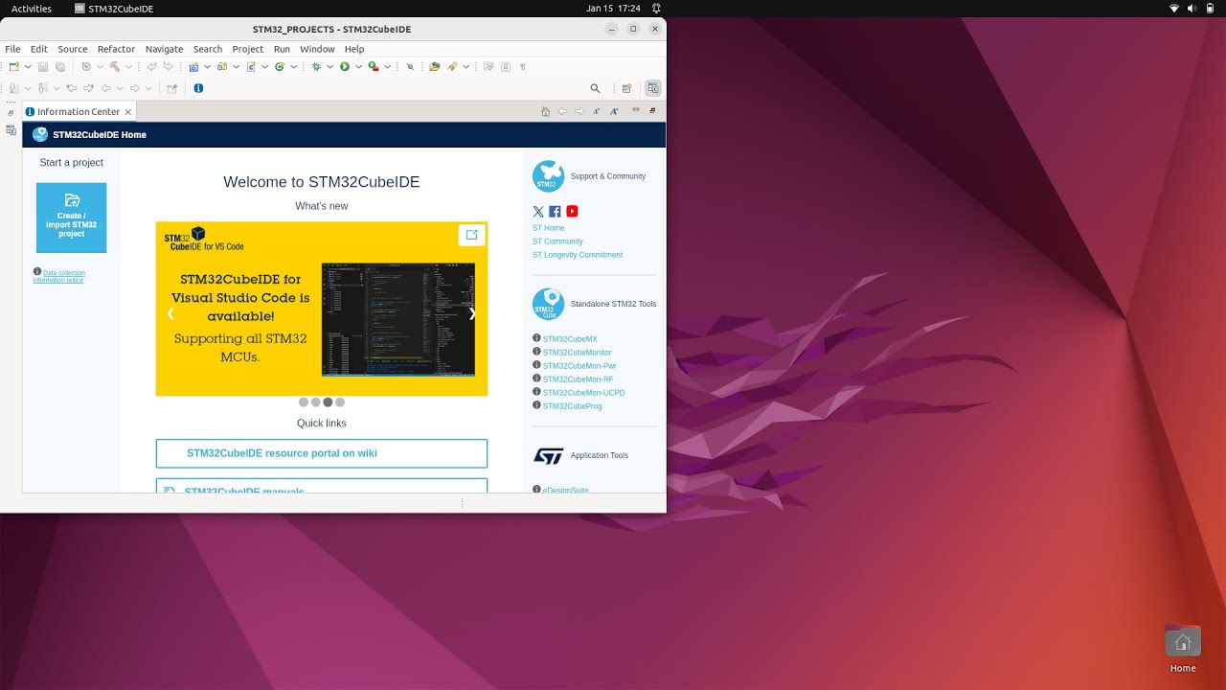Open the Refactor menu

pyautogui.click(x=116, y=49)
